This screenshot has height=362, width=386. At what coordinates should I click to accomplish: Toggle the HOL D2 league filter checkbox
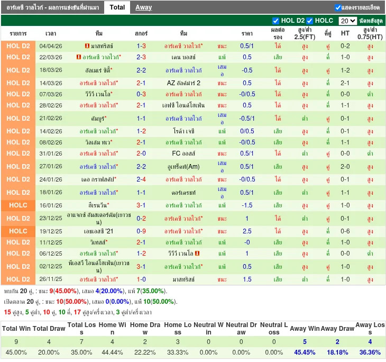[x=275, y=21]
